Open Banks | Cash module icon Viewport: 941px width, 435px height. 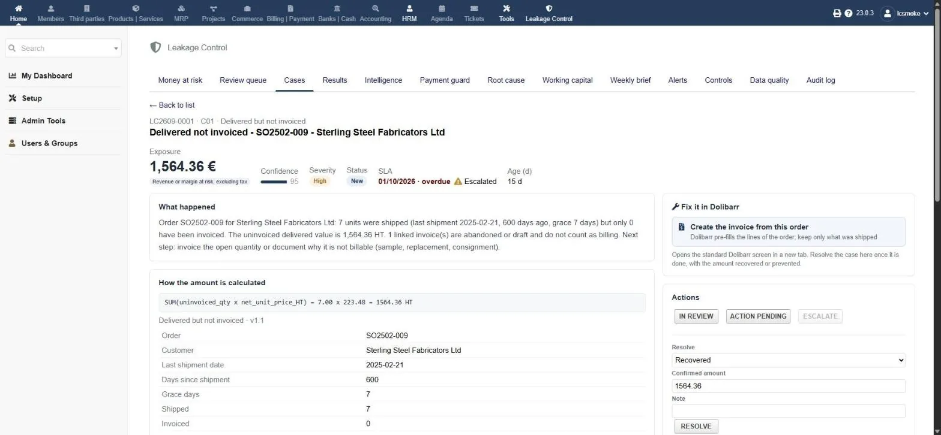[337, 8]
